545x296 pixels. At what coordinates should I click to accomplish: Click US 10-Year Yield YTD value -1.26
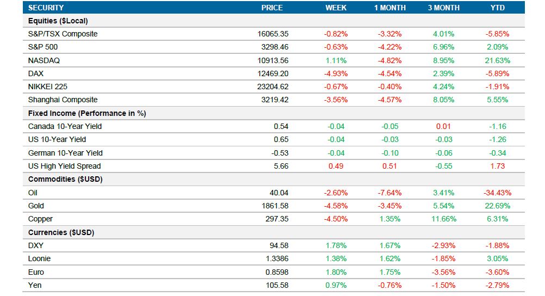pyautogui.click(x=497, y=139)
